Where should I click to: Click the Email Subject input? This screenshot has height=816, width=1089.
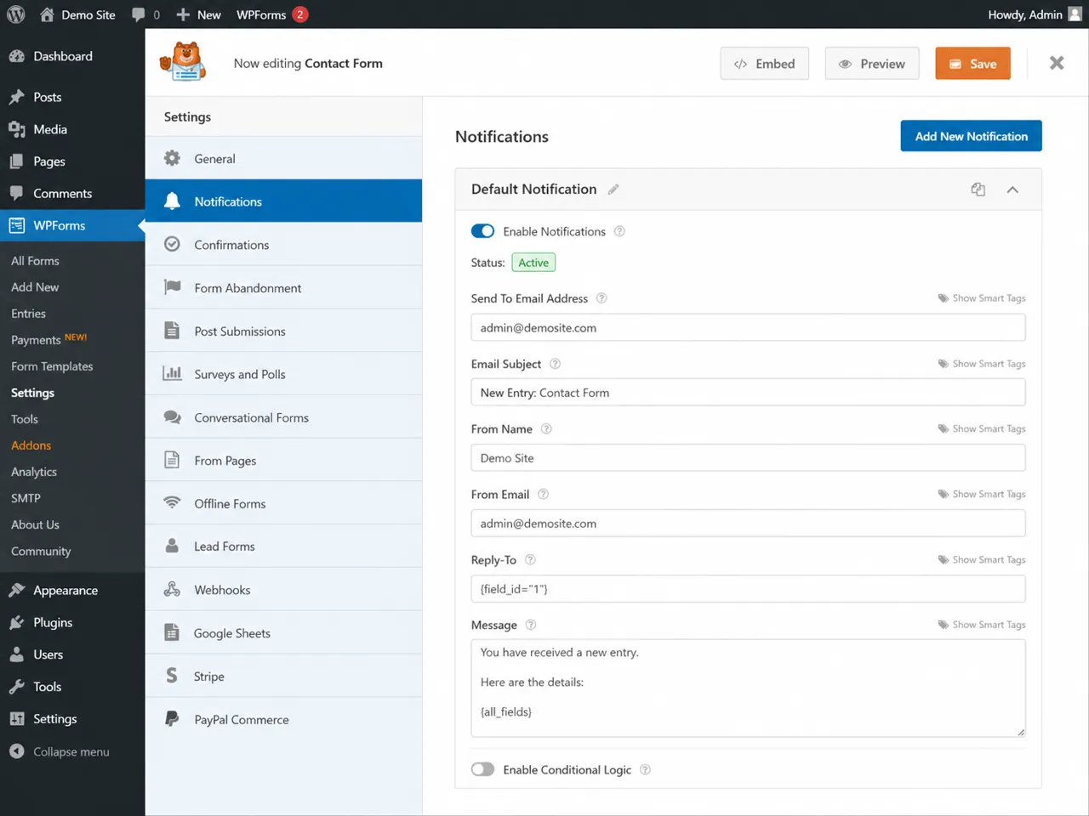pyautogui.click(x=748, y=393)
